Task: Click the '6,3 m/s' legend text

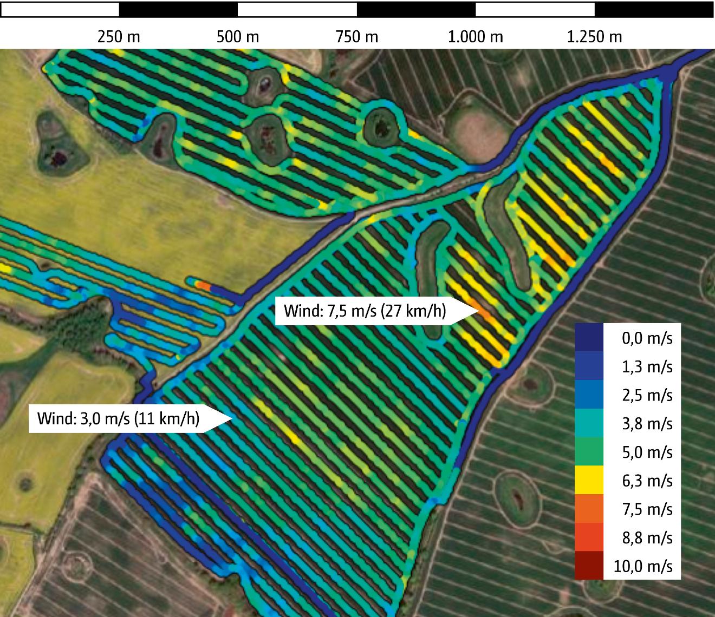Action: point(647,481)
